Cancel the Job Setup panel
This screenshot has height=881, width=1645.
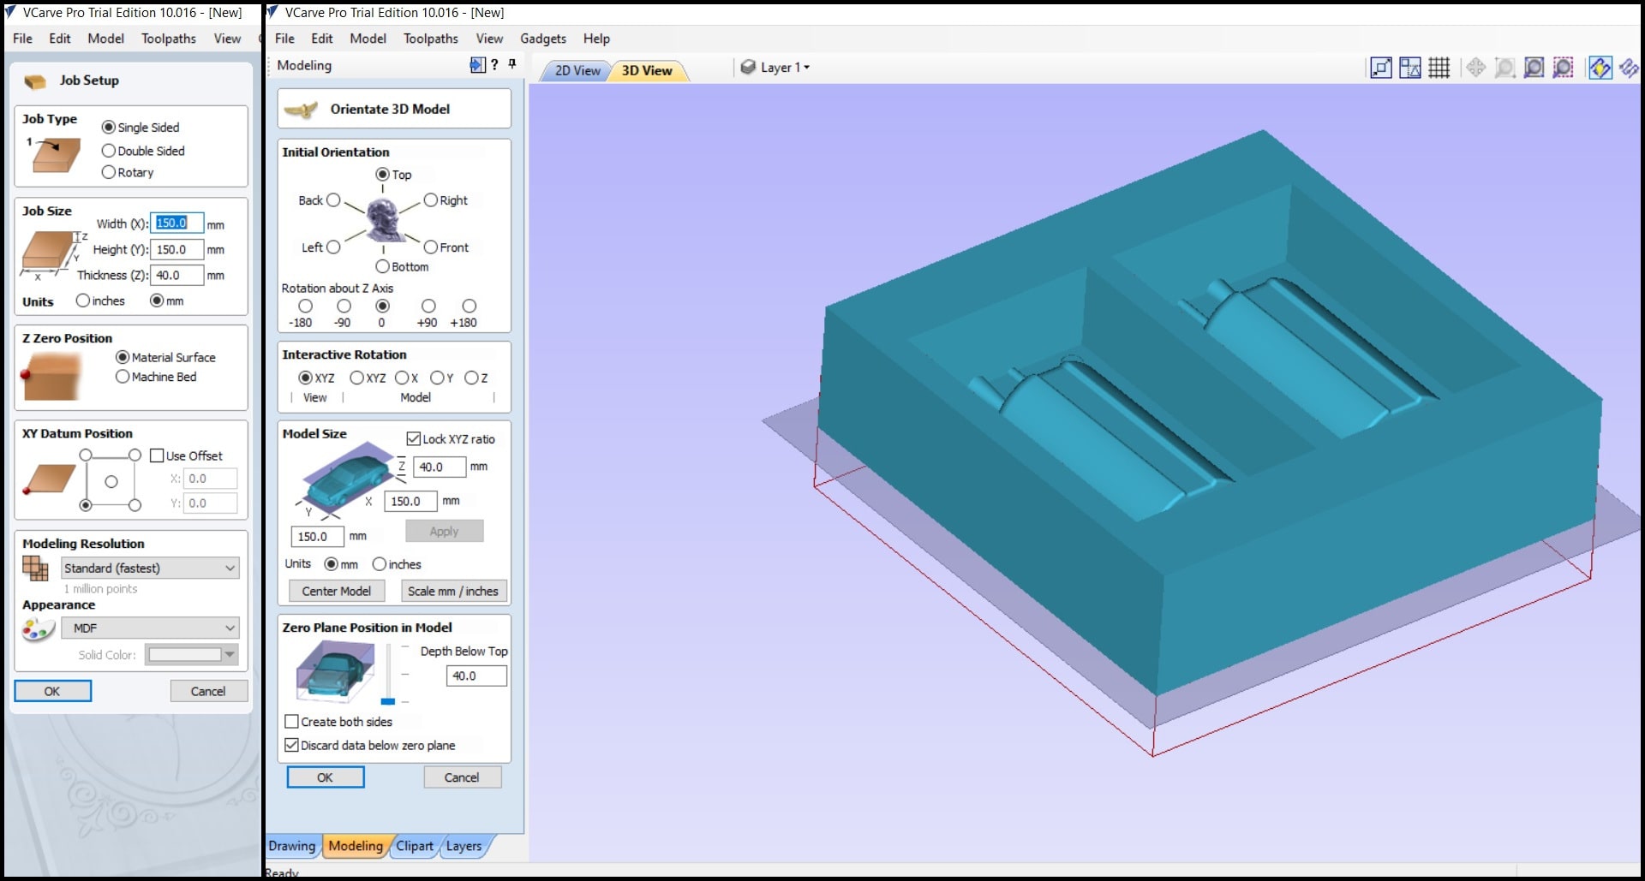pos(208,691)
